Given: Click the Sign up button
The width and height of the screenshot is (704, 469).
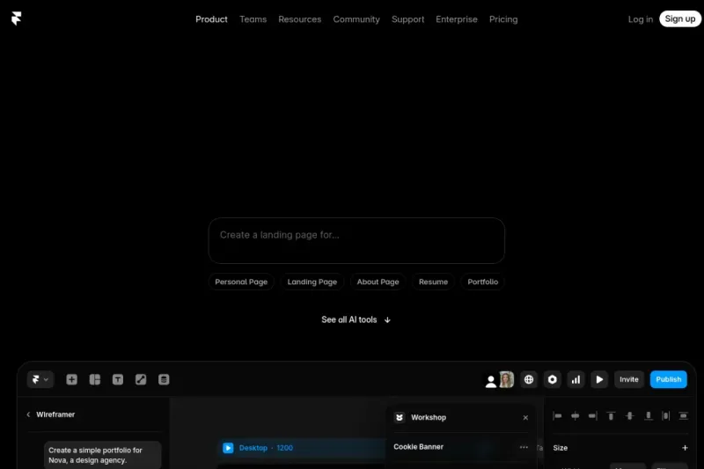Looking at the screenshot, I should click(x=679, y=18).
